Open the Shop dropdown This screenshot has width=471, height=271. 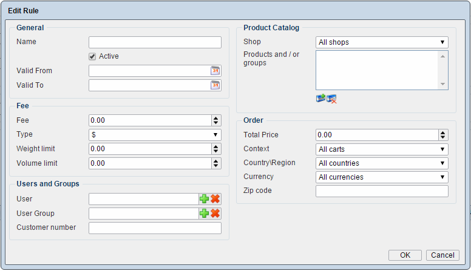click(382, 42)
